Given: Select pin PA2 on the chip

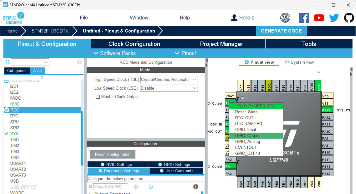Looking at the screenshot, I should point(231,173).
